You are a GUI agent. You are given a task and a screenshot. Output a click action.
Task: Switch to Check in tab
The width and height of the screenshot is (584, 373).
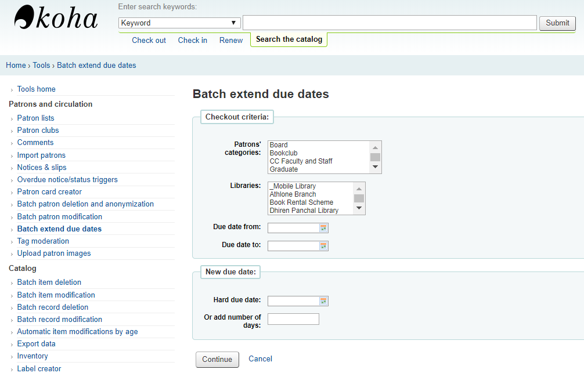[x=192, y=40]
